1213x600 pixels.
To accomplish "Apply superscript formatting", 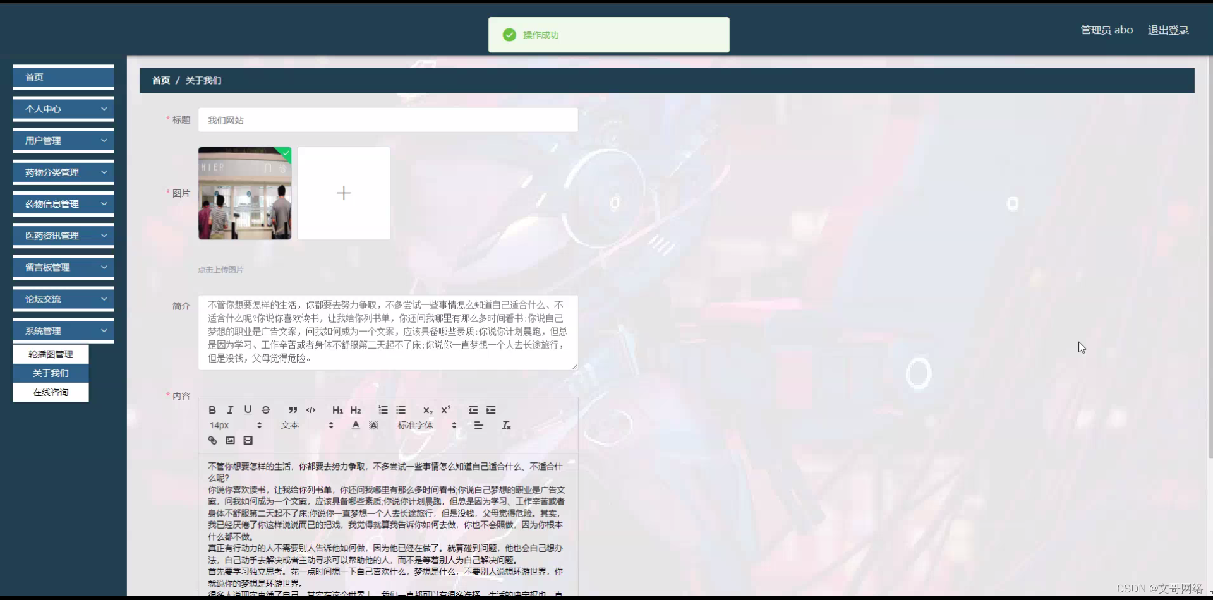I will click(446, 410).
